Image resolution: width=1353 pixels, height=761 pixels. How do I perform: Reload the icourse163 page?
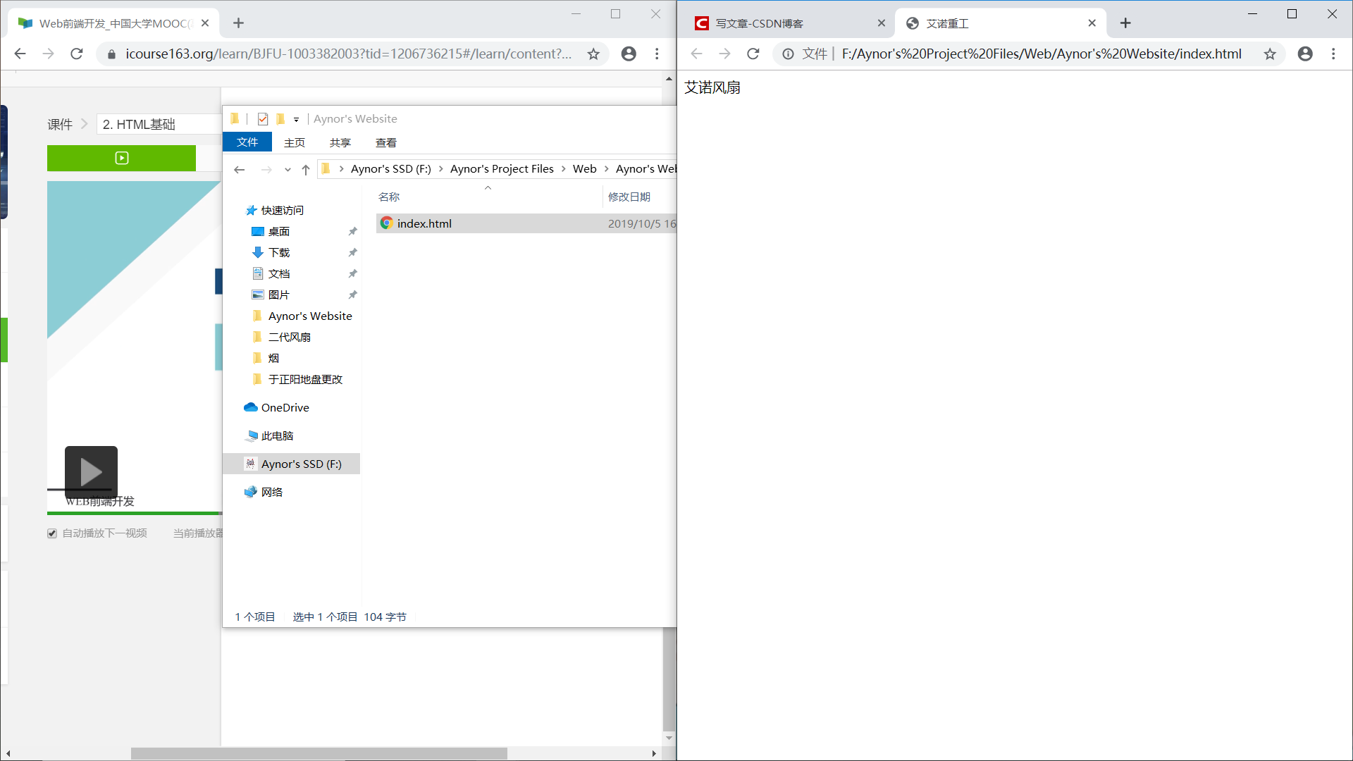77,54
